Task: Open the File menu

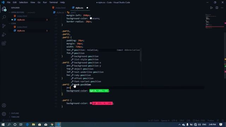Action: (8, 2)
